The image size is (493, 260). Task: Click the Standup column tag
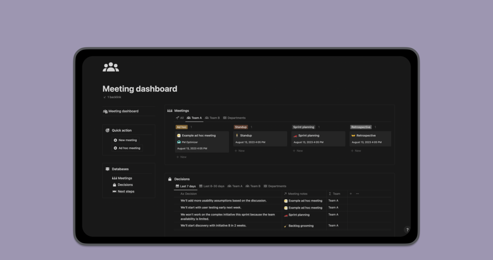click(x=240, y=127)
